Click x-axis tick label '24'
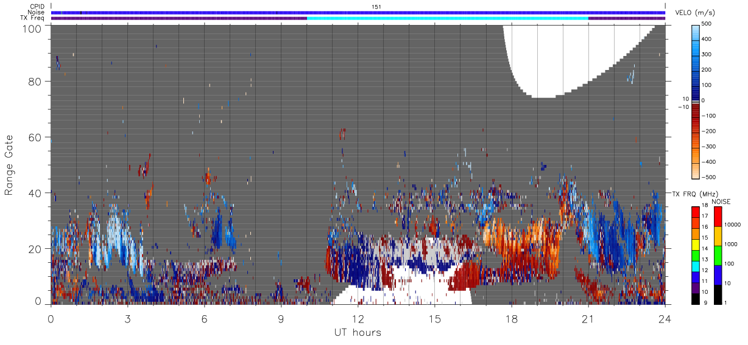The image size is (748, 345). pyautogui.click(x=665, y=318)
